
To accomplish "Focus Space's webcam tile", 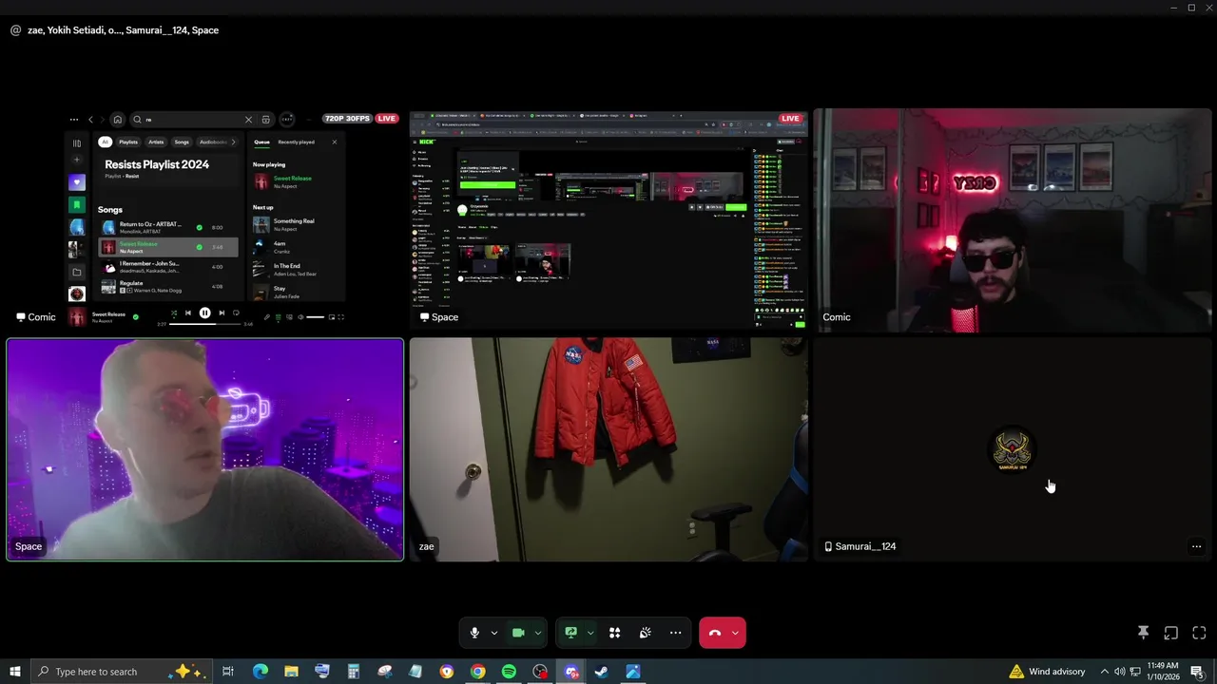I will [x=205, y=449].
